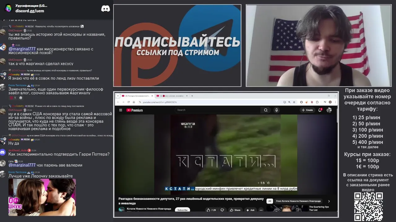Click message Ну да in chat
This screenshot has height=222, width=396.
click(14, 143)
